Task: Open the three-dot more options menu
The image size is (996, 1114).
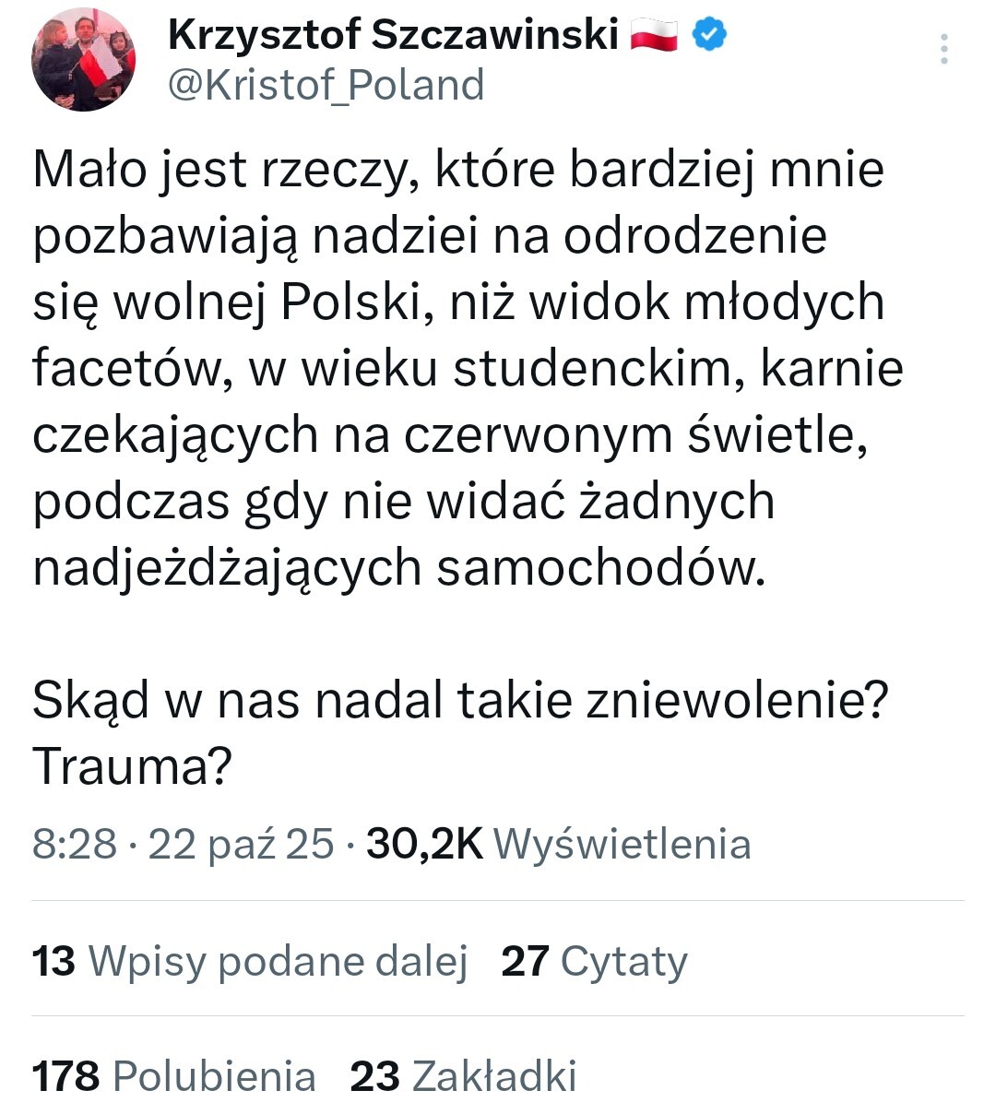Action: coord(943,49)
